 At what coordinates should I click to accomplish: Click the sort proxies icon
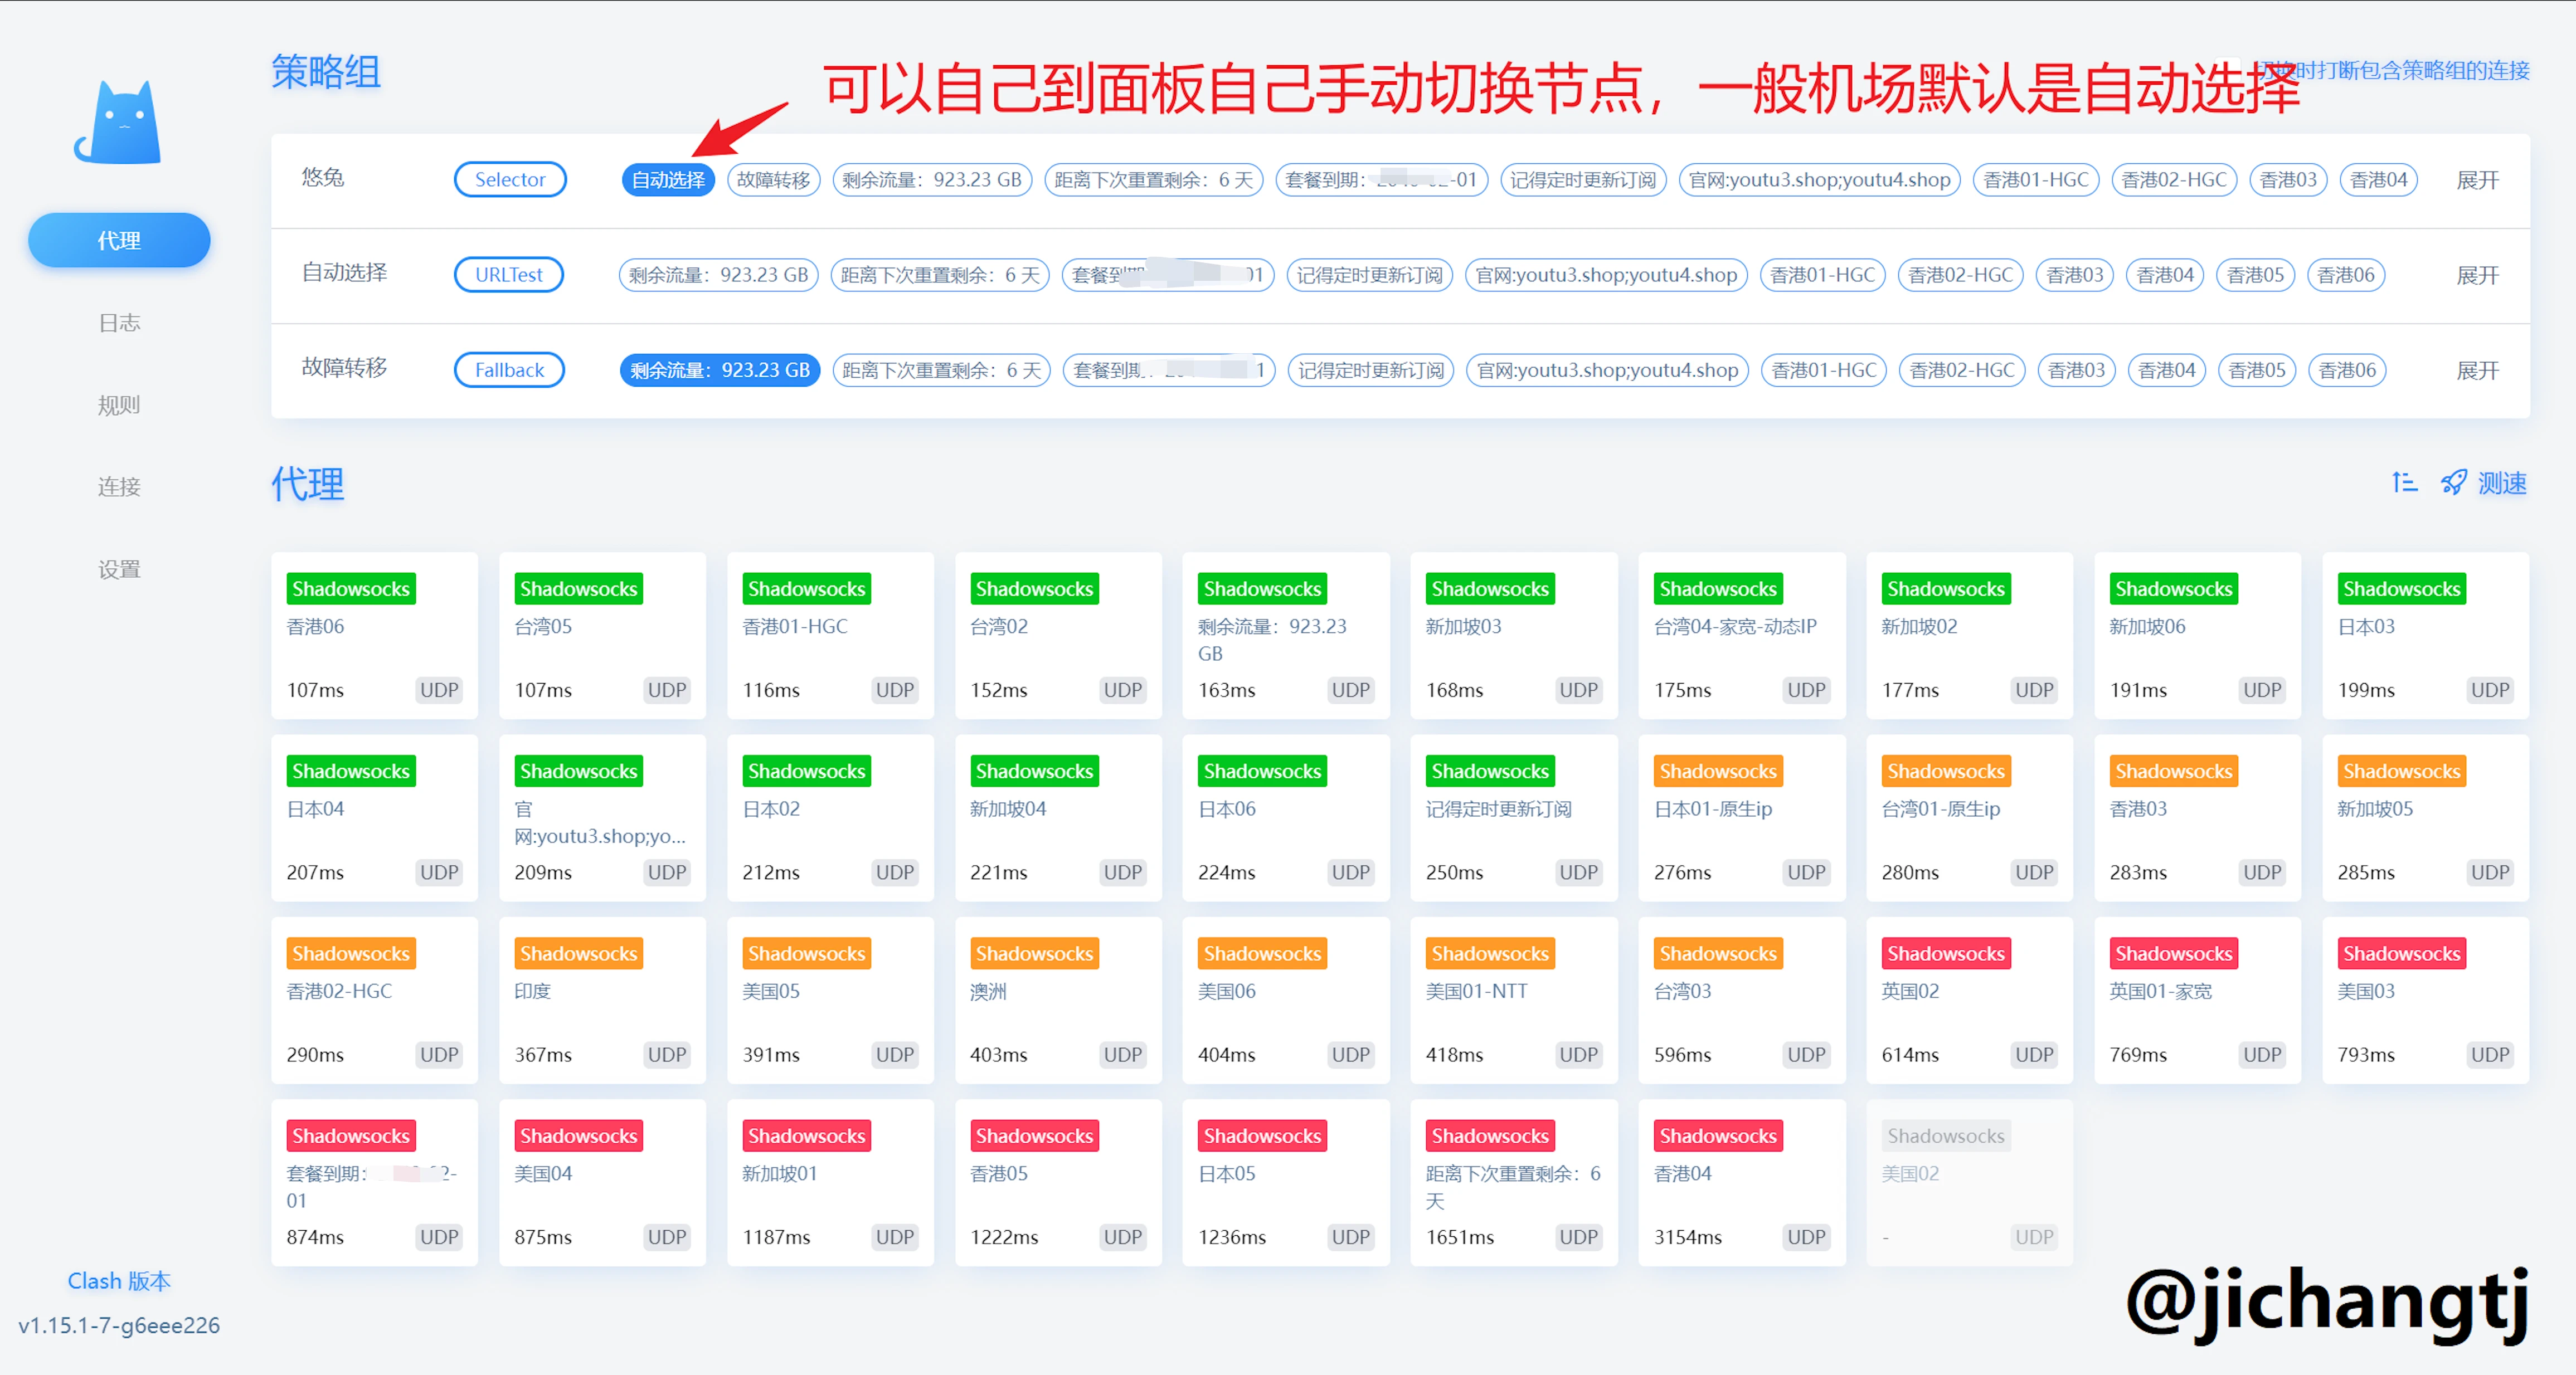pyautogui.click(x=2404, y=482)
